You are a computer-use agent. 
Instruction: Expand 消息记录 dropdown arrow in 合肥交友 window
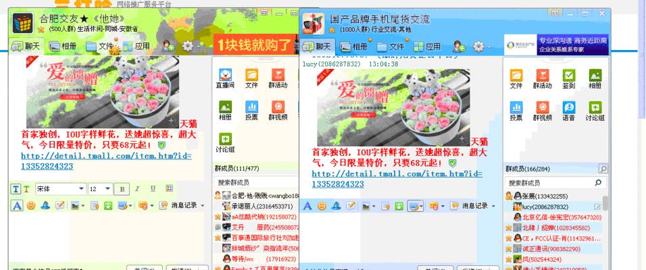click(202, 205)
